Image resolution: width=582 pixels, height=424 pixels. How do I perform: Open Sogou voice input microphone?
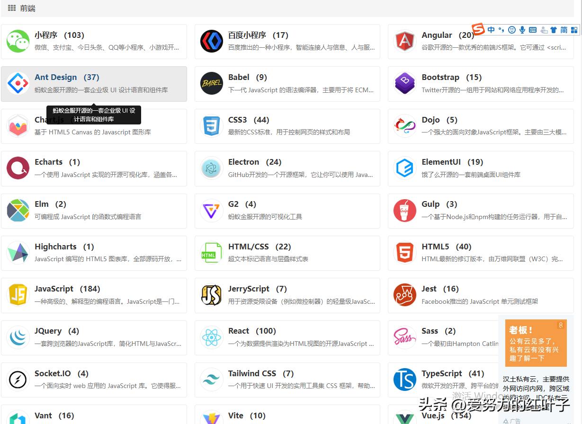pyautogui.click(x=522, y=29)
